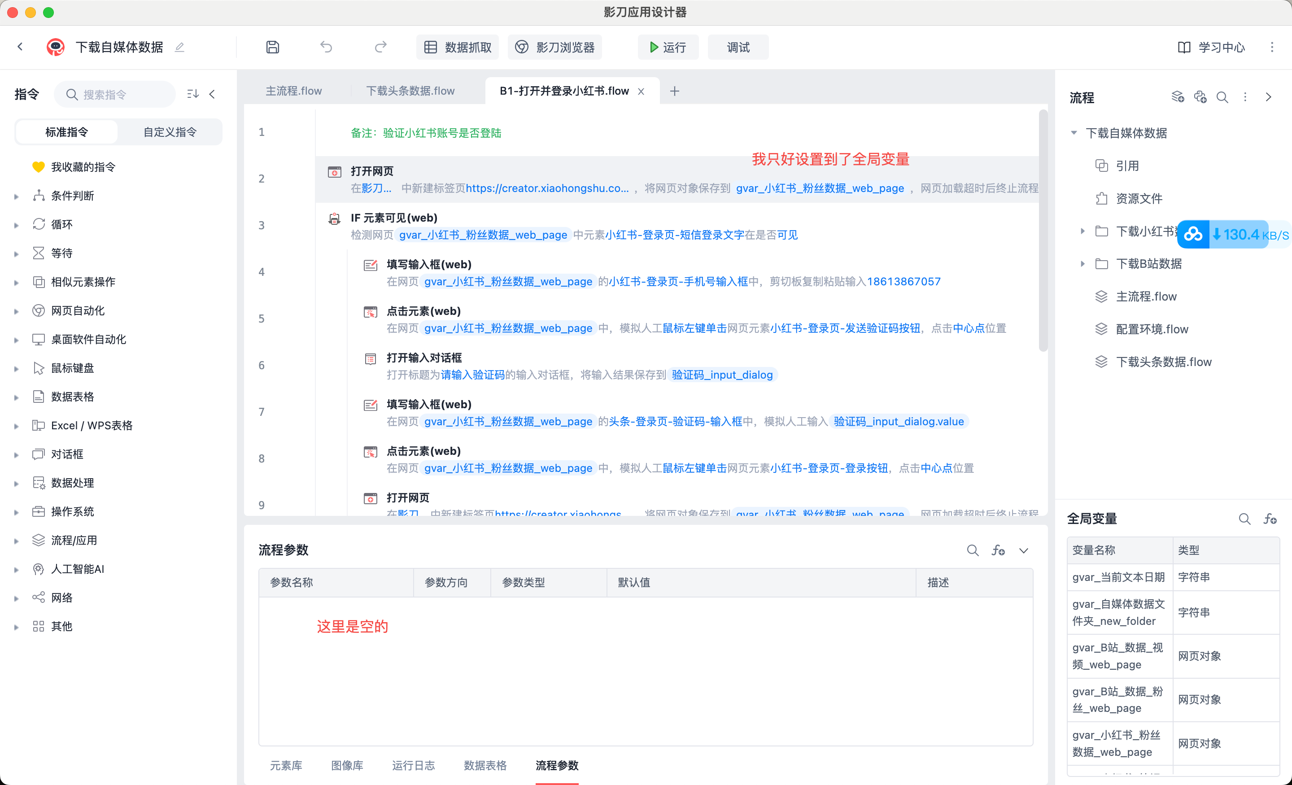Click the undo arrow icon
The height and width of the screenshot is (785, 1292).
click(326, 47)
